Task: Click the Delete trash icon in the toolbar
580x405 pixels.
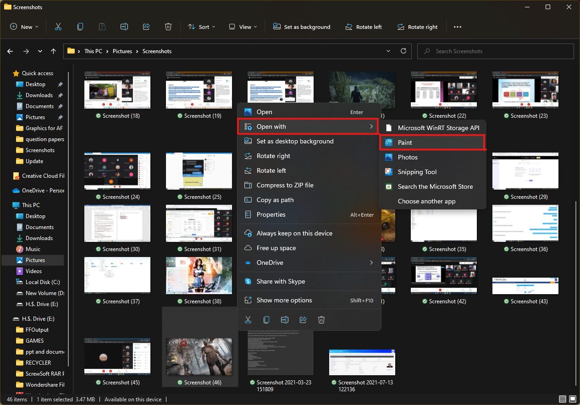Action: click(168, 27)
